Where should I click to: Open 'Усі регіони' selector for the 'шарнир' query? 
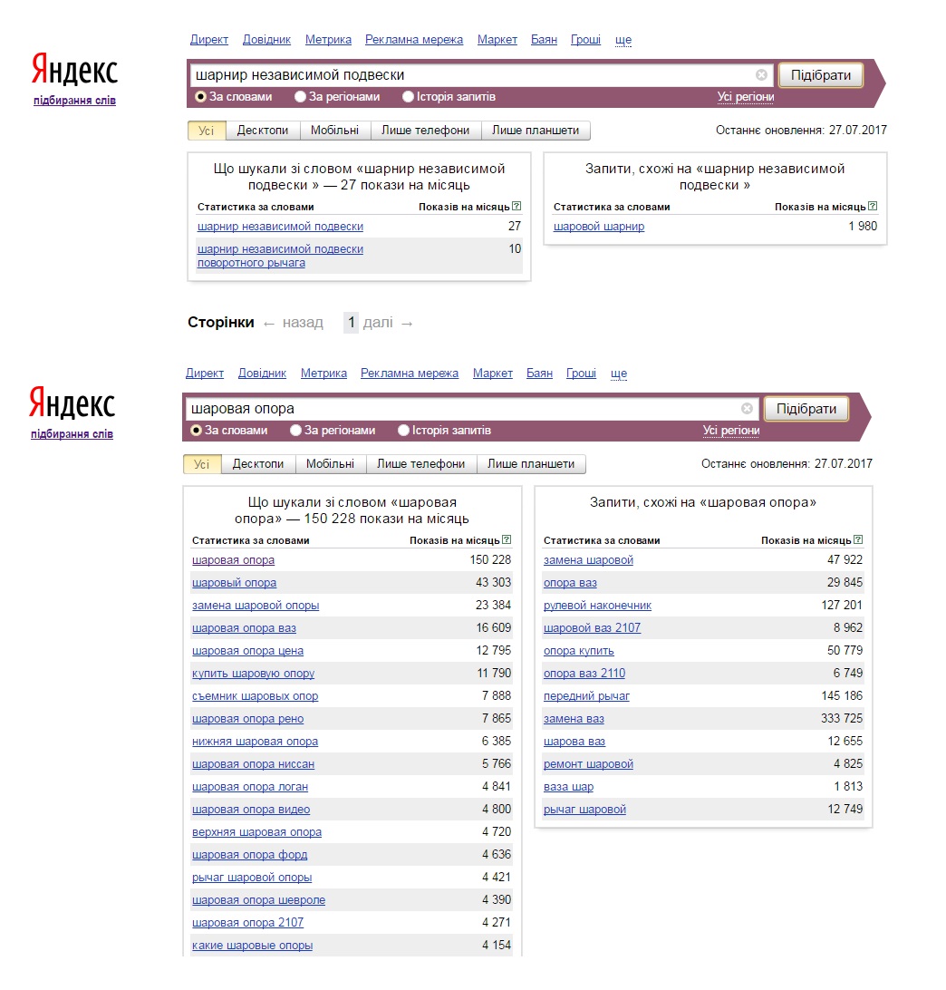point(746,97)
